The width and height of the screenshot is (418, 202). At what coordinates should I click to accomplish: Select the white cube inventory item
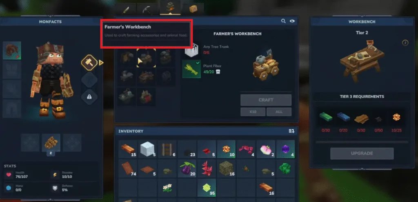[x=148, y=149]
